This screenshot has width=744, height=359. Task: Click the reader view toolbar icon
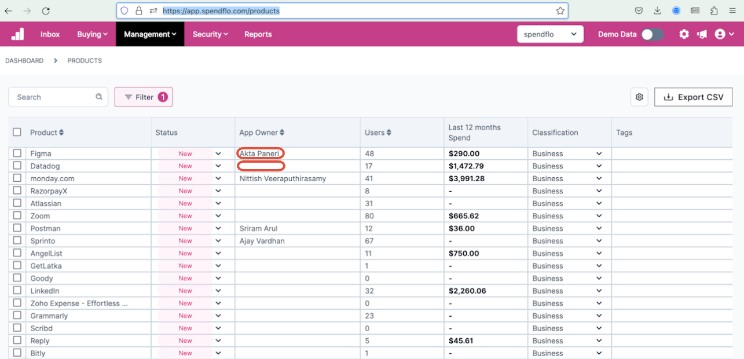[x=695, y=10]
